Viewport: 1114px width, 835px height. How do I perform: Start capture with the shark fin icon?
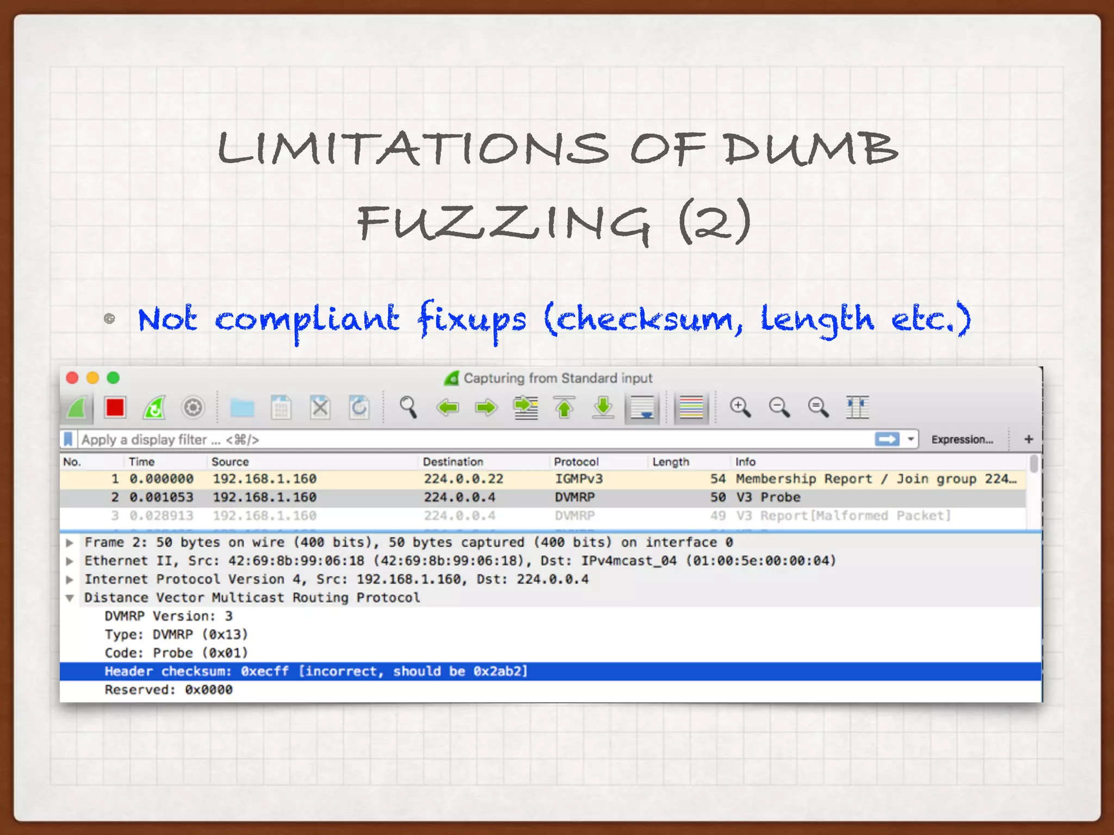point(77,407)
